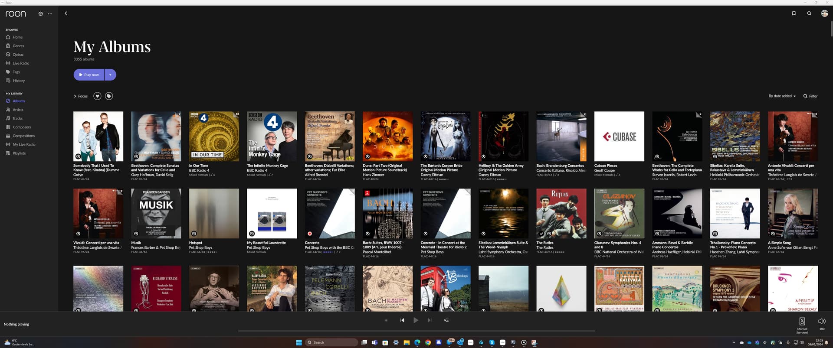Viewport: 833px width, 348px height.
Task: Open Live Radio in sidebar
Action: pos(17,63)
